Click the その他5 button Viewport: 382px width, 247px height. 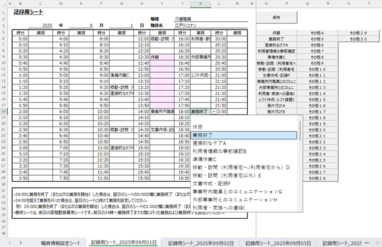[x=317, y=39]
